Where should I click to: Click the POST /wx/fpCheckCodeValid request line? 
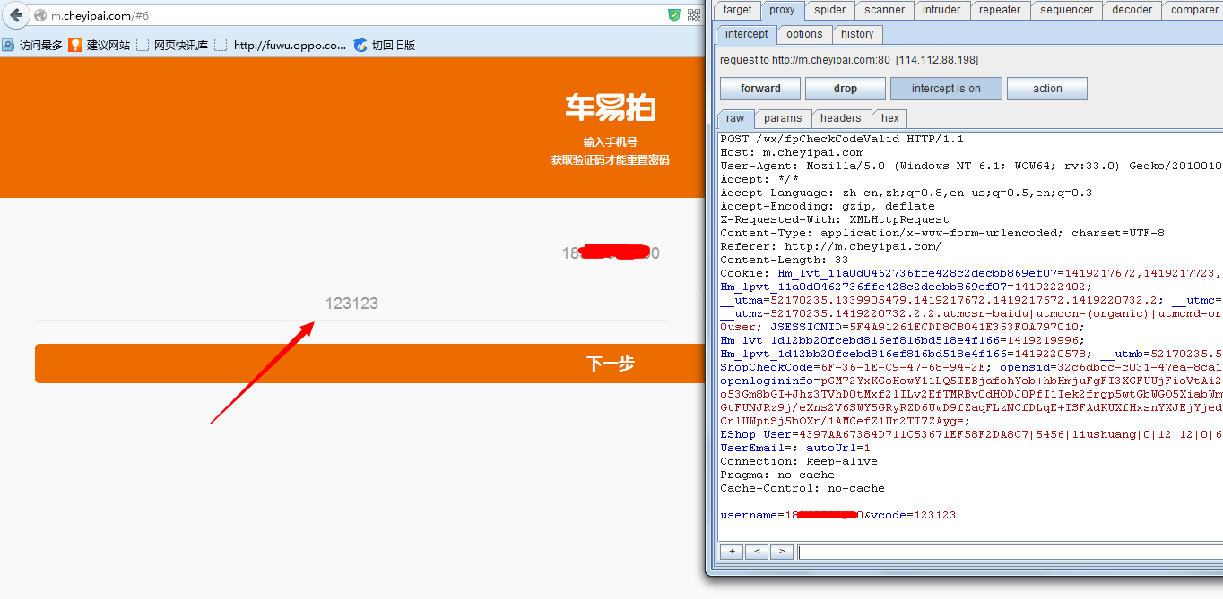842,139
